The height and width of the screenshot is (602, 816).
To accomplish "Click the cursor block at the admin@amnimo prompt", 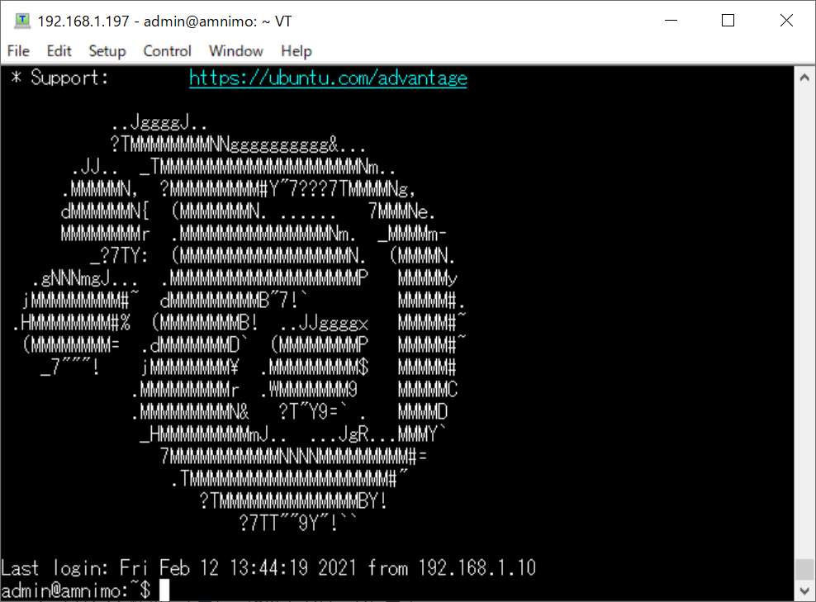I will tap(164, 590).
